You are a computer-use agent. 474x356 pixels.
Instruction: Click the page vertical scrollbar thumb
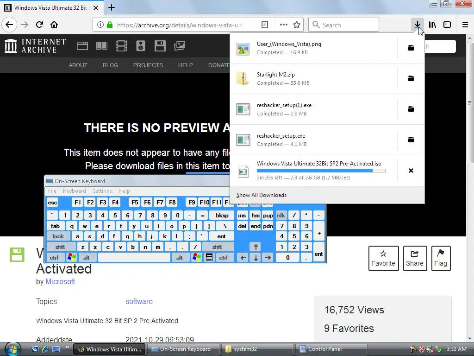(469, 103)
